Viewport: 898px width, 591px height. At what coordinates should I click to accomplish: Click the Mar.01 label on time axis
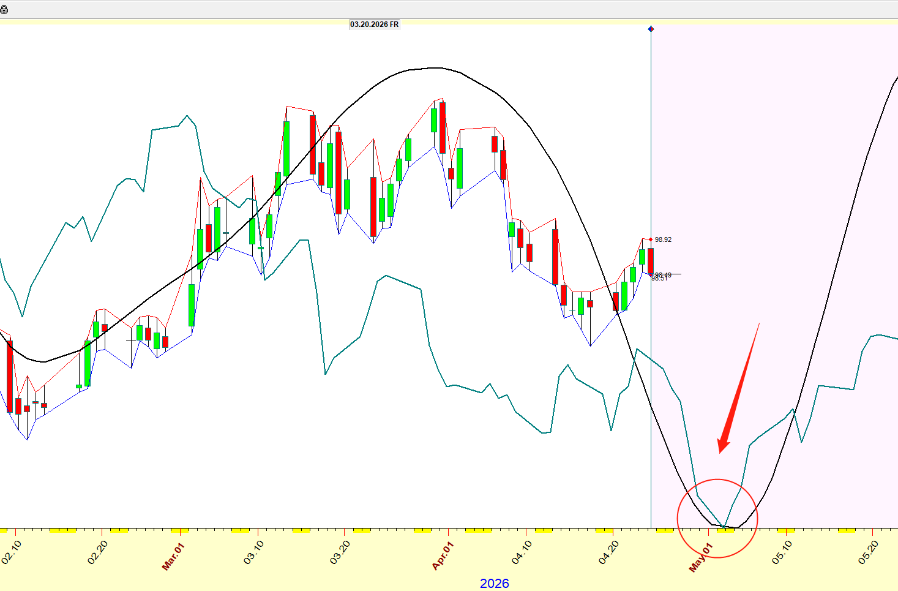point(173,555)
